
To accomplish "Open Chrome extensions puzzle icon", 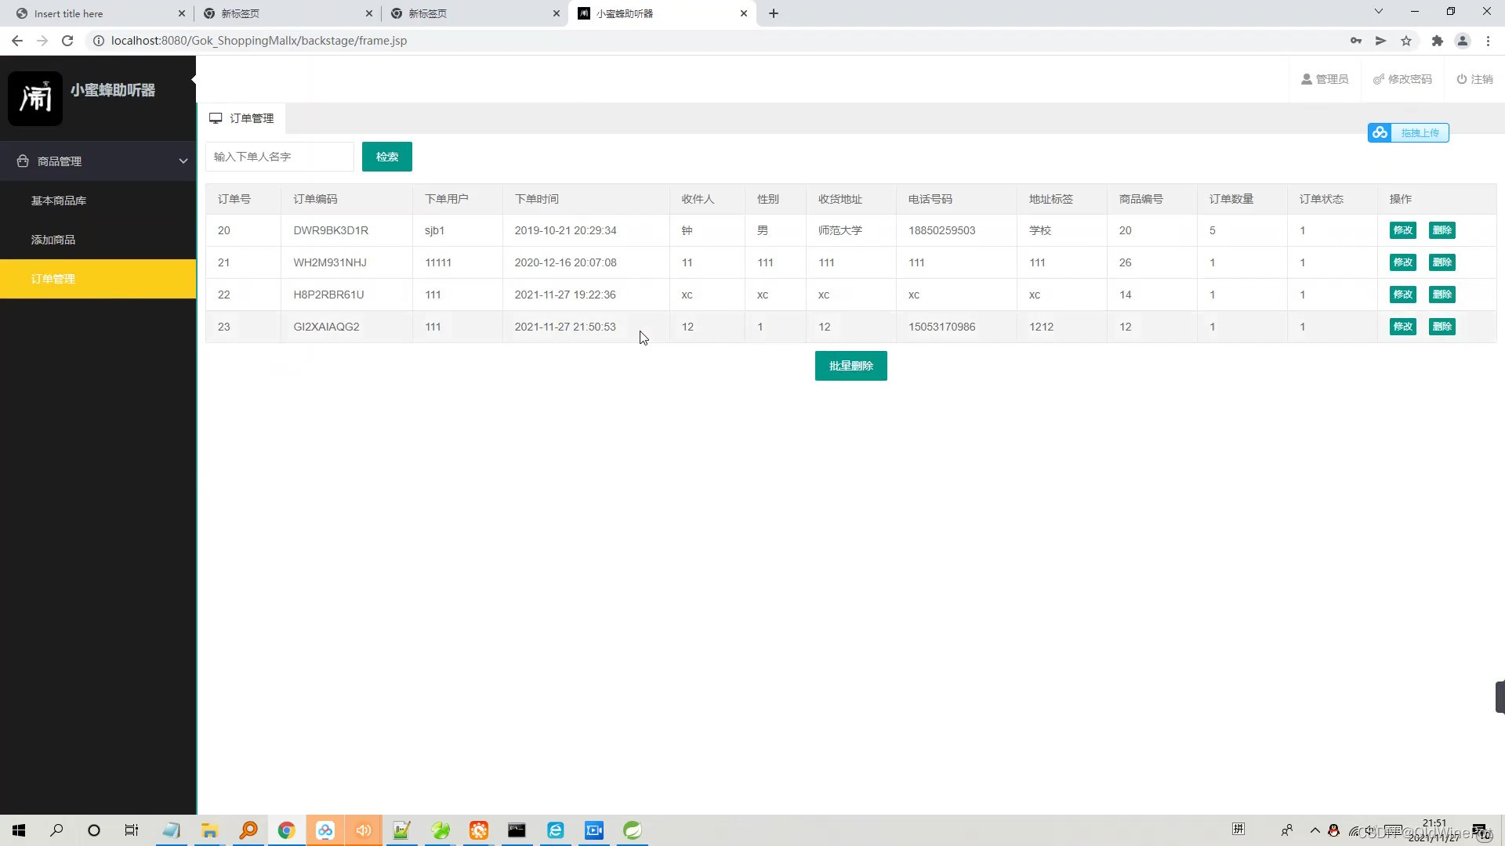I will pos(1437,41).
